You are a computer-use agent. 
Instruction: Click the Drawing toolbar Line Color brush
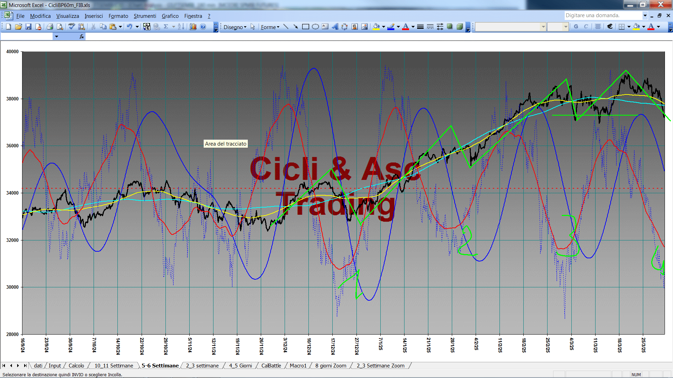[391, 27]
